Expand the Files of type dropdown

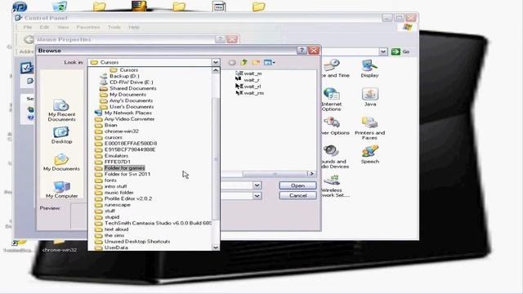(257, 196)
